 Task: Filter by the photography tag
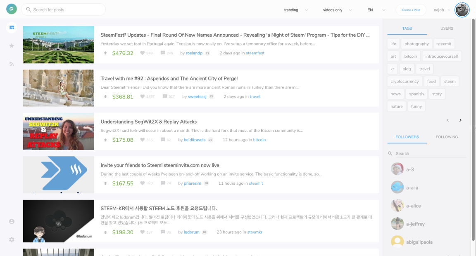coord(416,44)
